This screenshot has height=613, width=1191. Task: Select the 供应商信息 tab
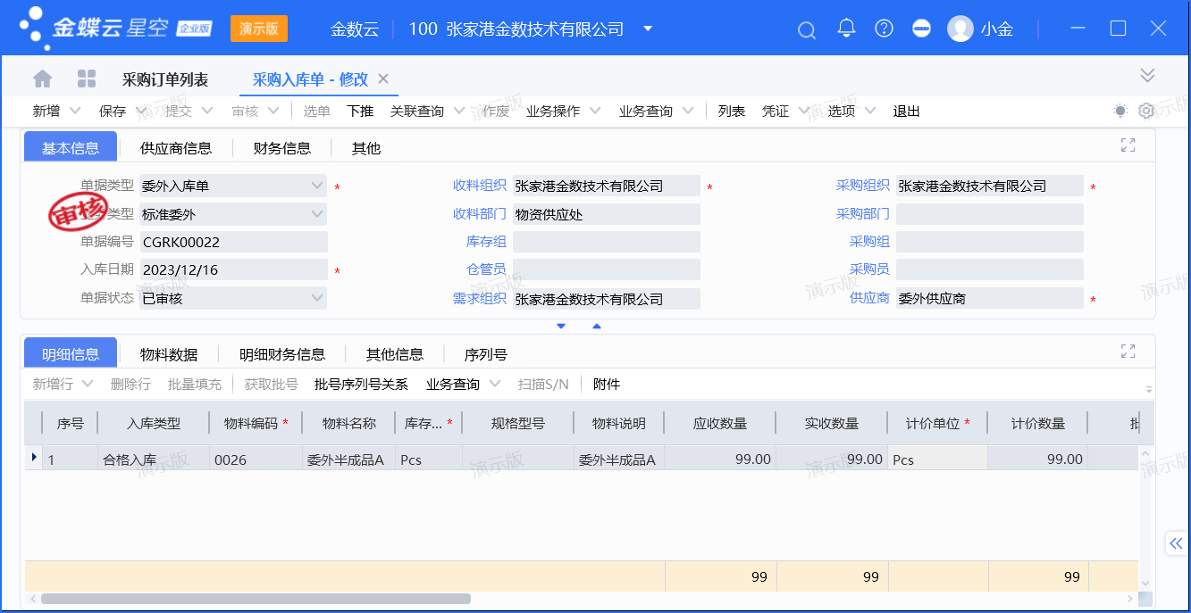pyautogui.click(x=176, y=148)
